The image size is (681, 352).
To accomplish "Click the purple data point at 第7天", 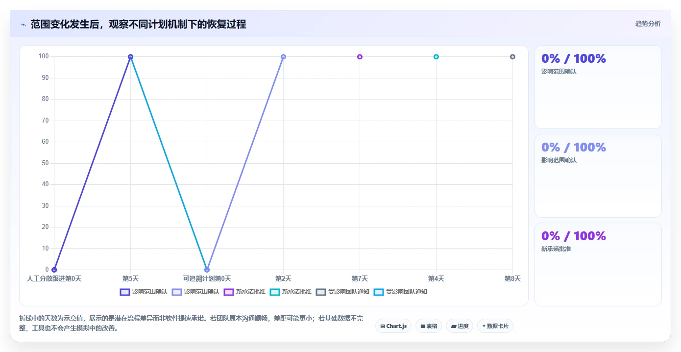I will (360, 57).
